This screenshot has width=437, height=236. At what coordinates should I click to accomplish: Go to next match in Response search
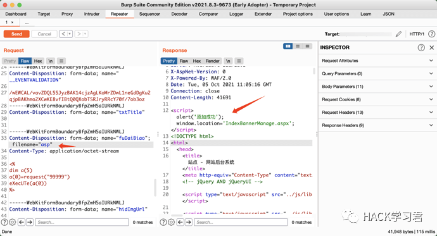click(189, 222)
